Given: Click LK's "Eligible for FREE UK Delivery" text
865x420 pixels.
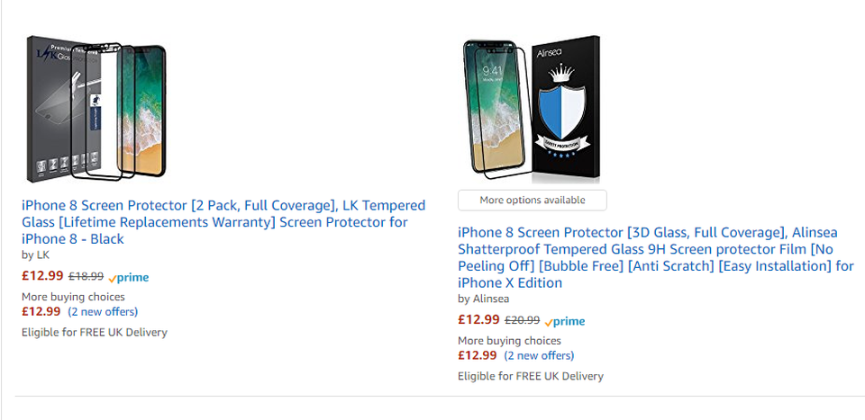Looking at the screenshot, I should [94, 333].
